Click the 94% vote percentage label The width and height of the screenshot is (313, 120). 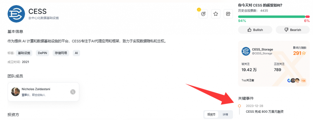[242, 21]
